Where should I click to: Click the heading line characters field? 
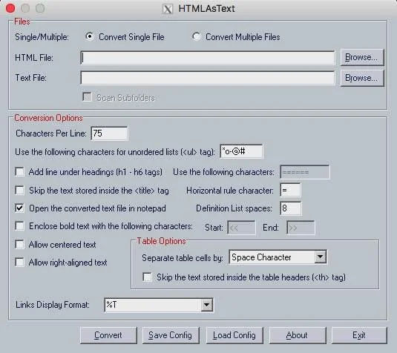[305, 172]
